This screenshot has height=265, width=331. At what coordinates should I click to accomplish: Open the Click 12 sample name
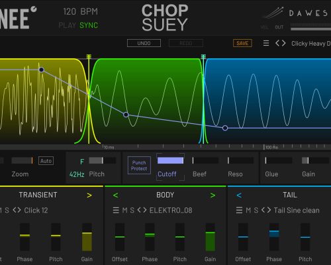coord(36,210)
